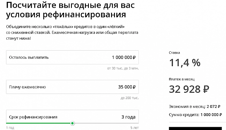Click the hint "от 30 тыс. до 3 млн."
226x130 pixels.
(x=123, y=68)
